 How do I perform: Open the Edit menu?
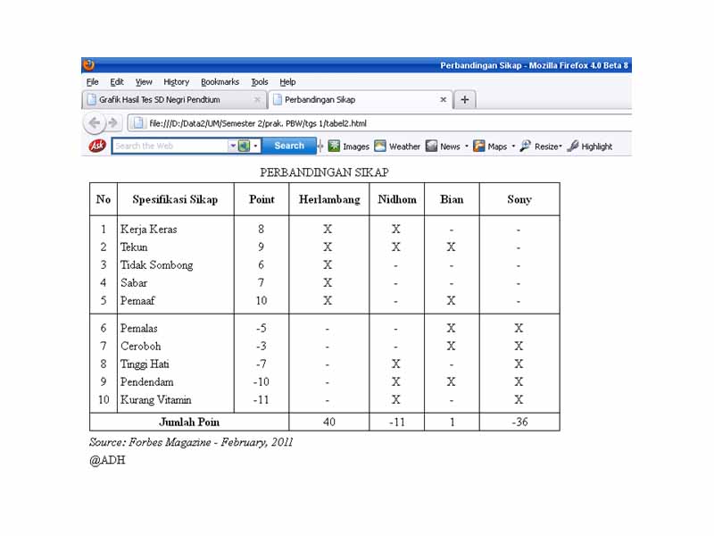[x=117, y=82]
